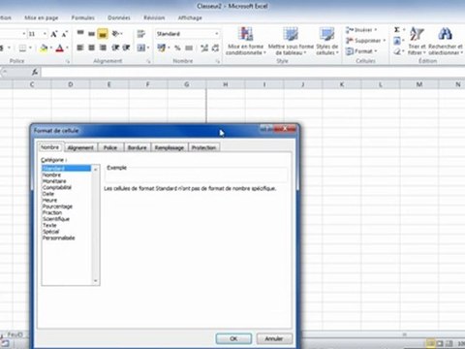
Task: Align cell text to the right
Action: tap(103, 48)
